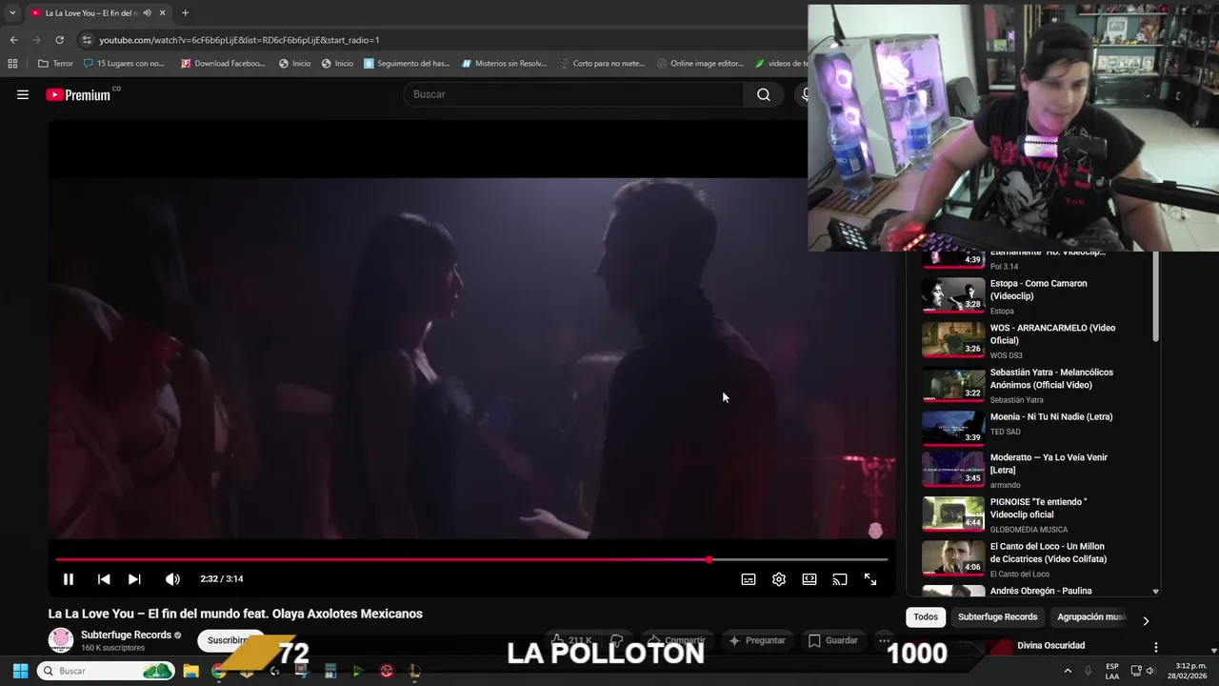Cast the video to a TV
Image resolution: width=1219 pixels, height=686 pixels.
pos(840,579)
